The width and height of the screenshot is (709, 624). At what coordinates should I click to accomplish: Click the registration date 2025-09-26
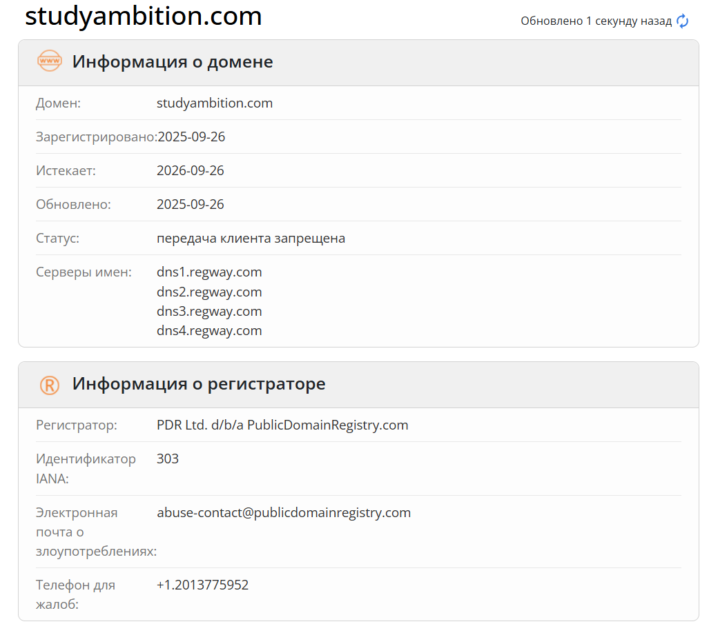click(190, 137)
